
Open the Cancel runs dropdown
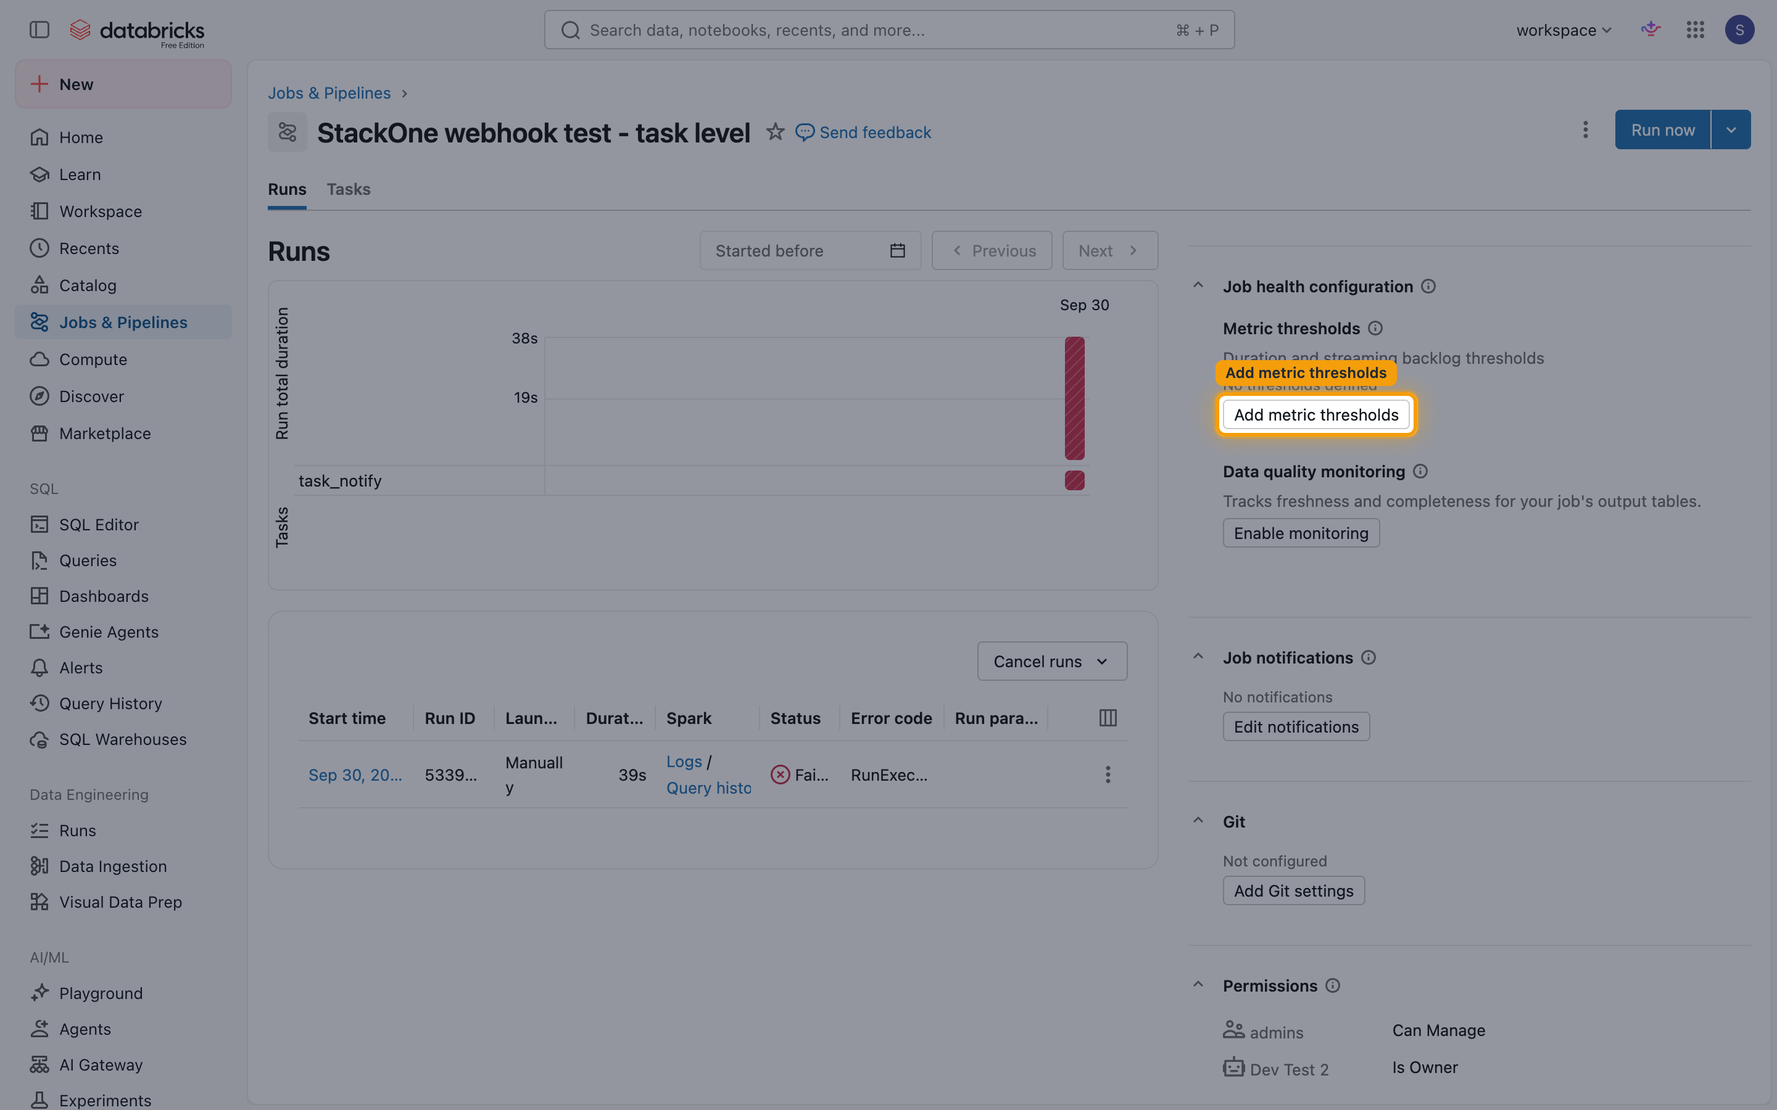[x=1052, y=662]
